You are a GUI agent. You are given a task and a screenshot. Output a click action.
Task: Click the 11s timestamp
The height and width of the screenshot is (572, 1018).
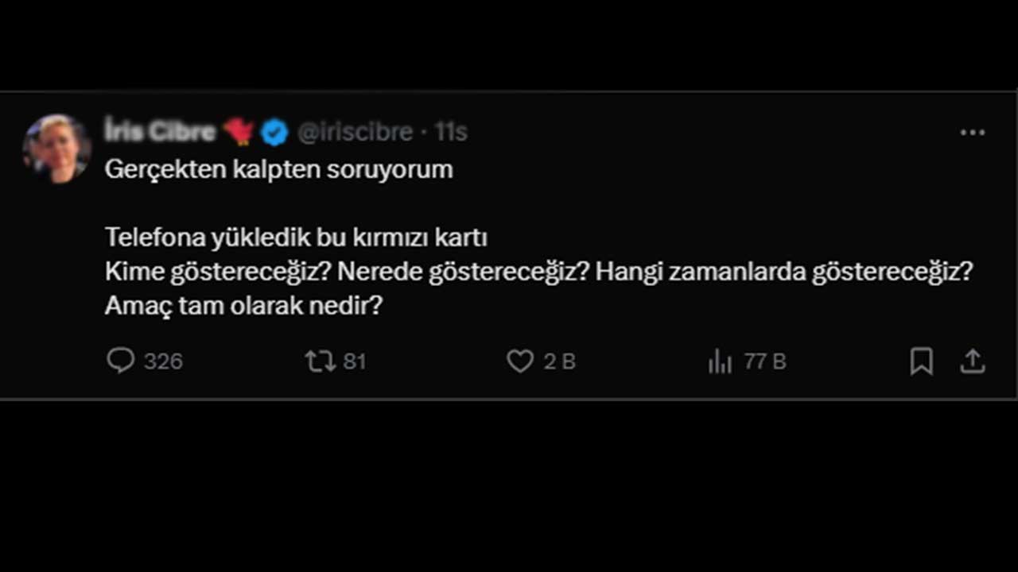click(x=450, y=132)
